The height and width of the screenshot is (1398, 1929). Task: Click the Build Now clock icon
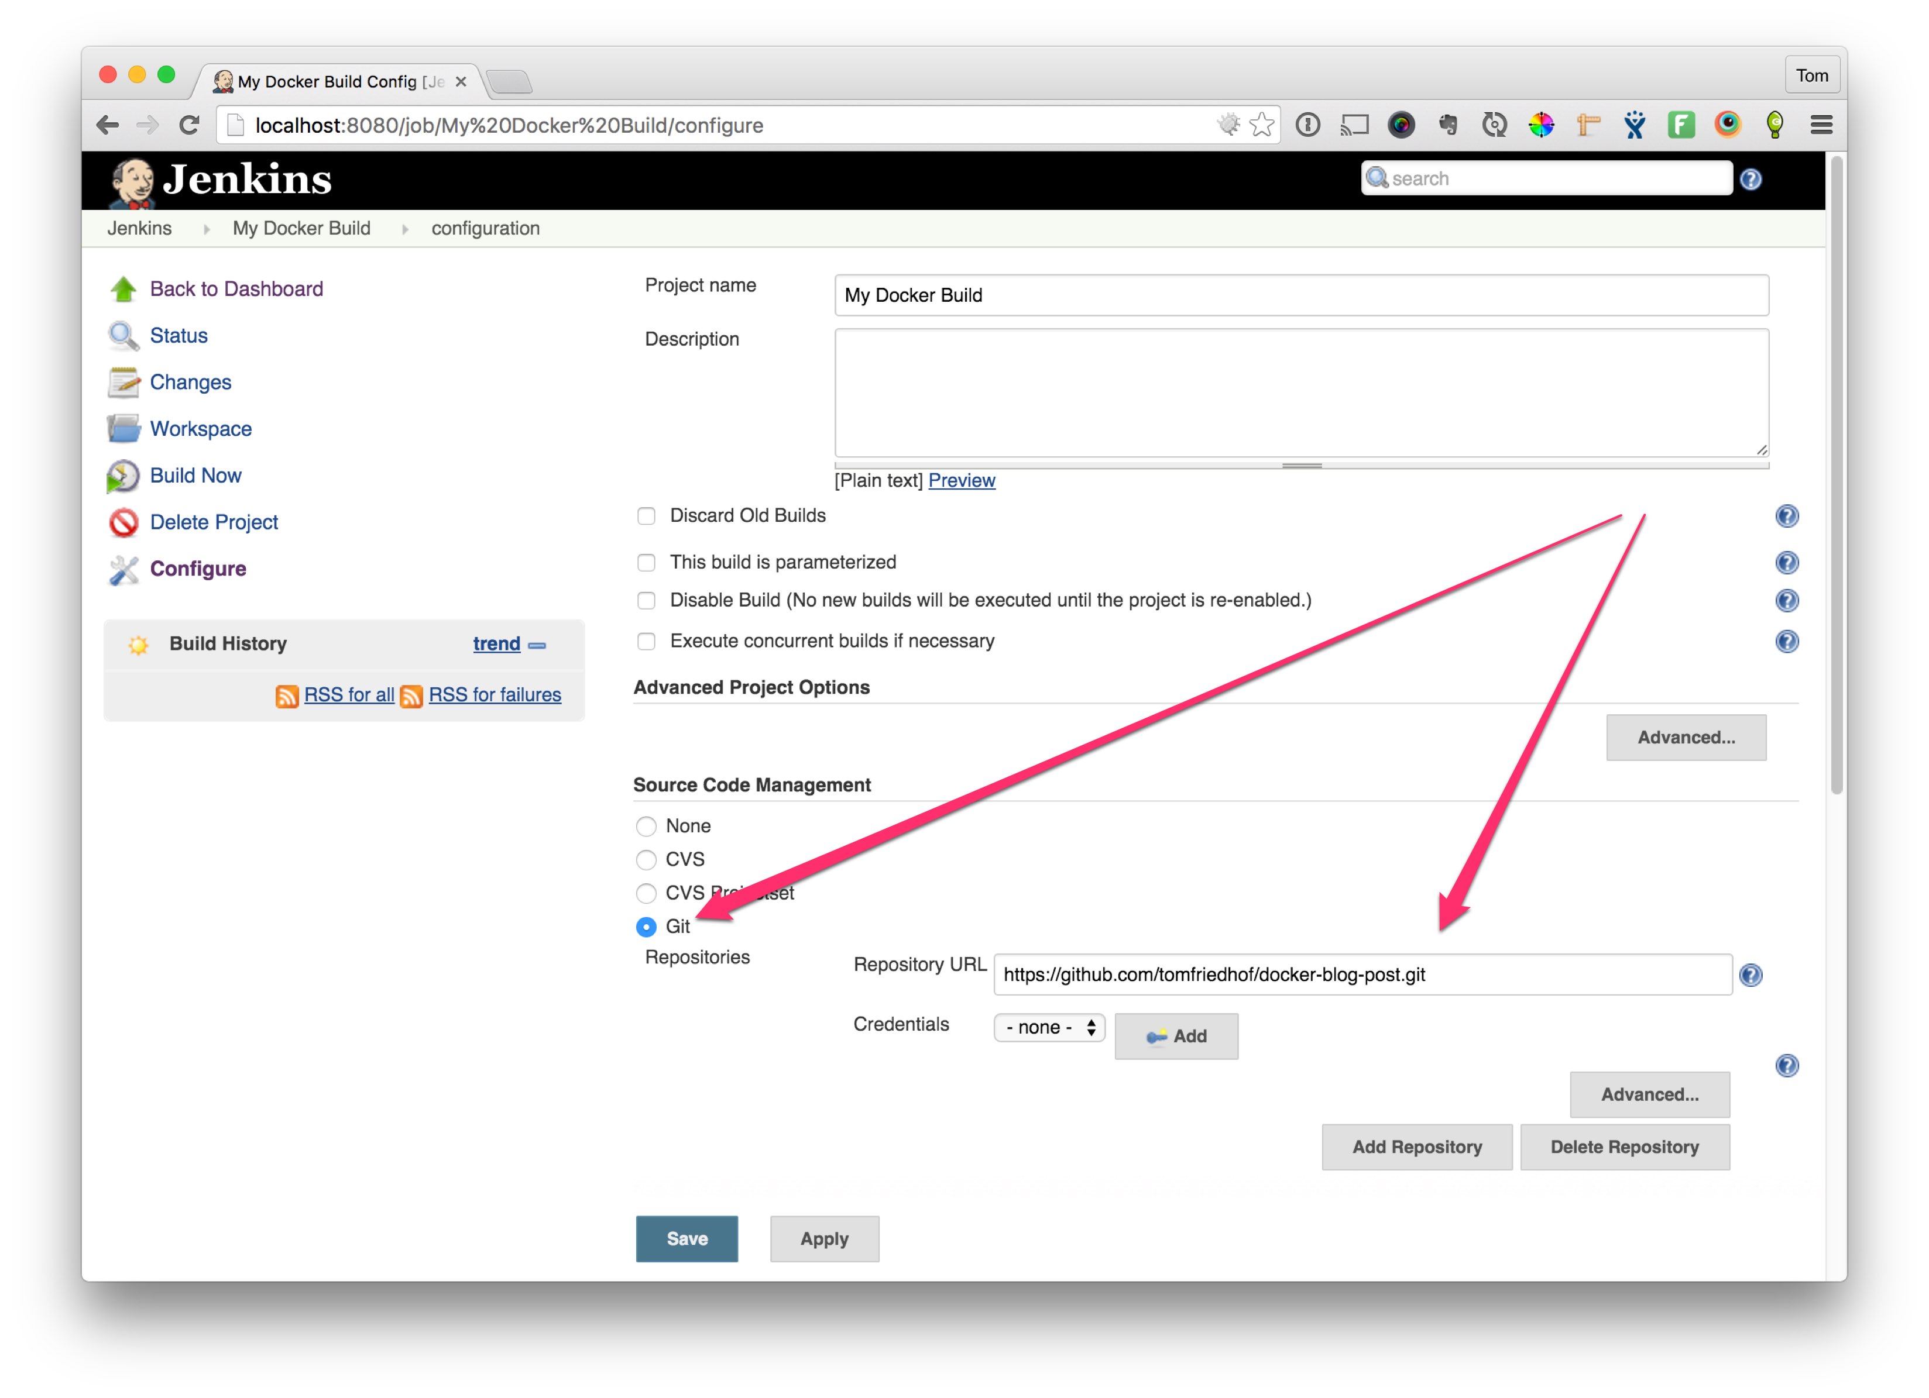pos(123,476)
